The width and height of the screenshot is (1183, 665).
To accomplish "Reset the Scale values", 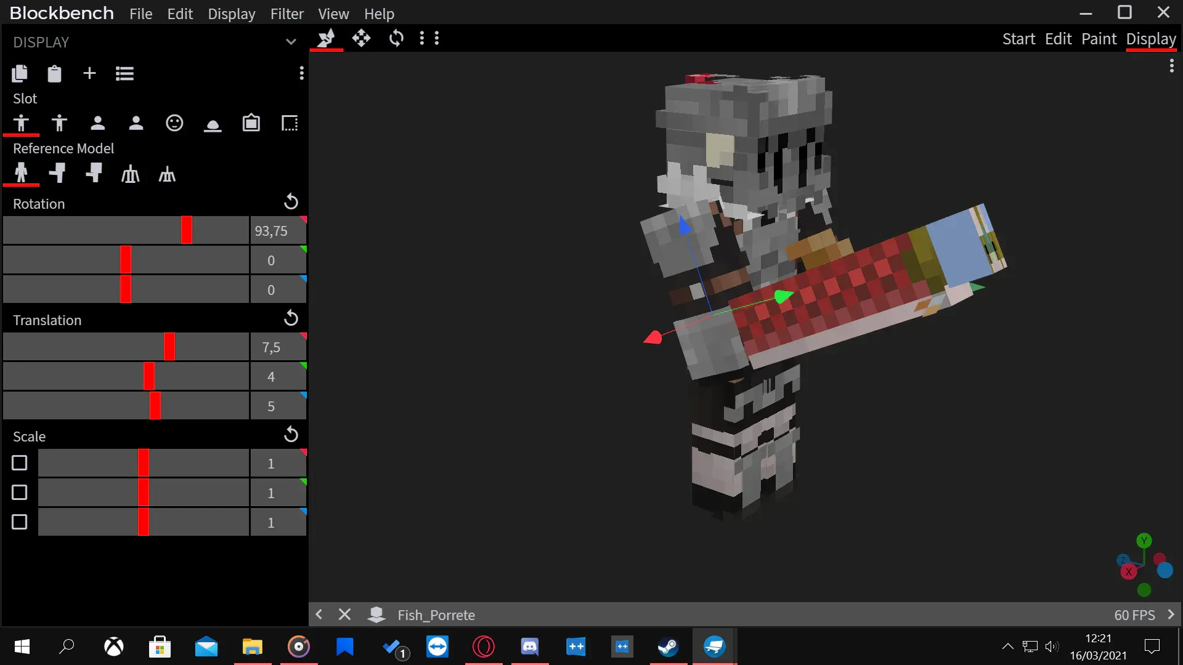I will pyautogui.click(x=291, y=435).
